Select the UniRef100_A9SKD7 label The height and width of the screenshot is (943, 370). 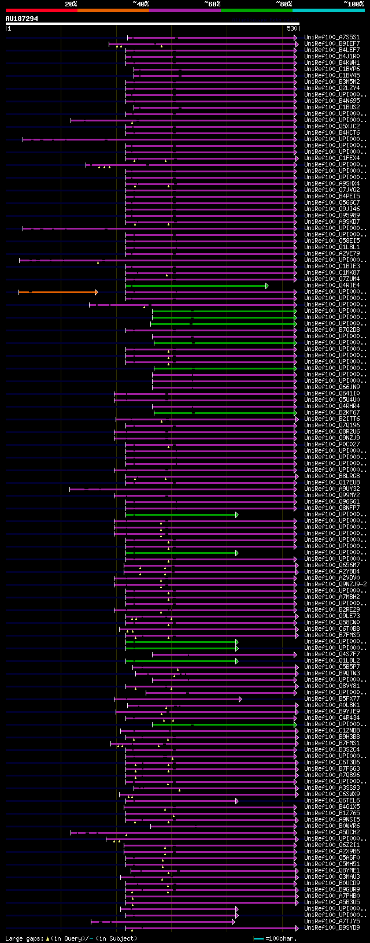coord(332,222)
